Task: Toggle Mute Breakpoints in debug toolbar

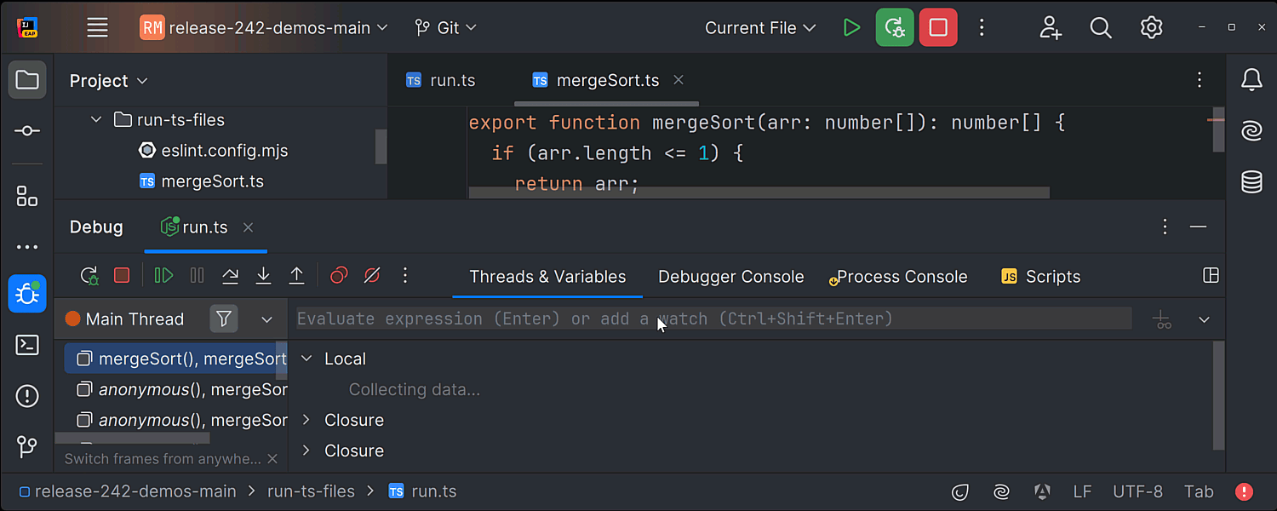Action: point(372,275)
